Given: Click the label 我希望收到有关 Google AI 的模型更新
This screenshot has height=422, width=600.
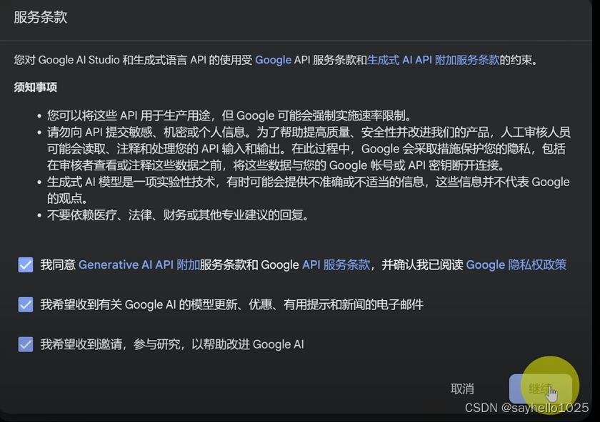Looking at the screenshot, I should pyautogui.click(x=232, y=304).
